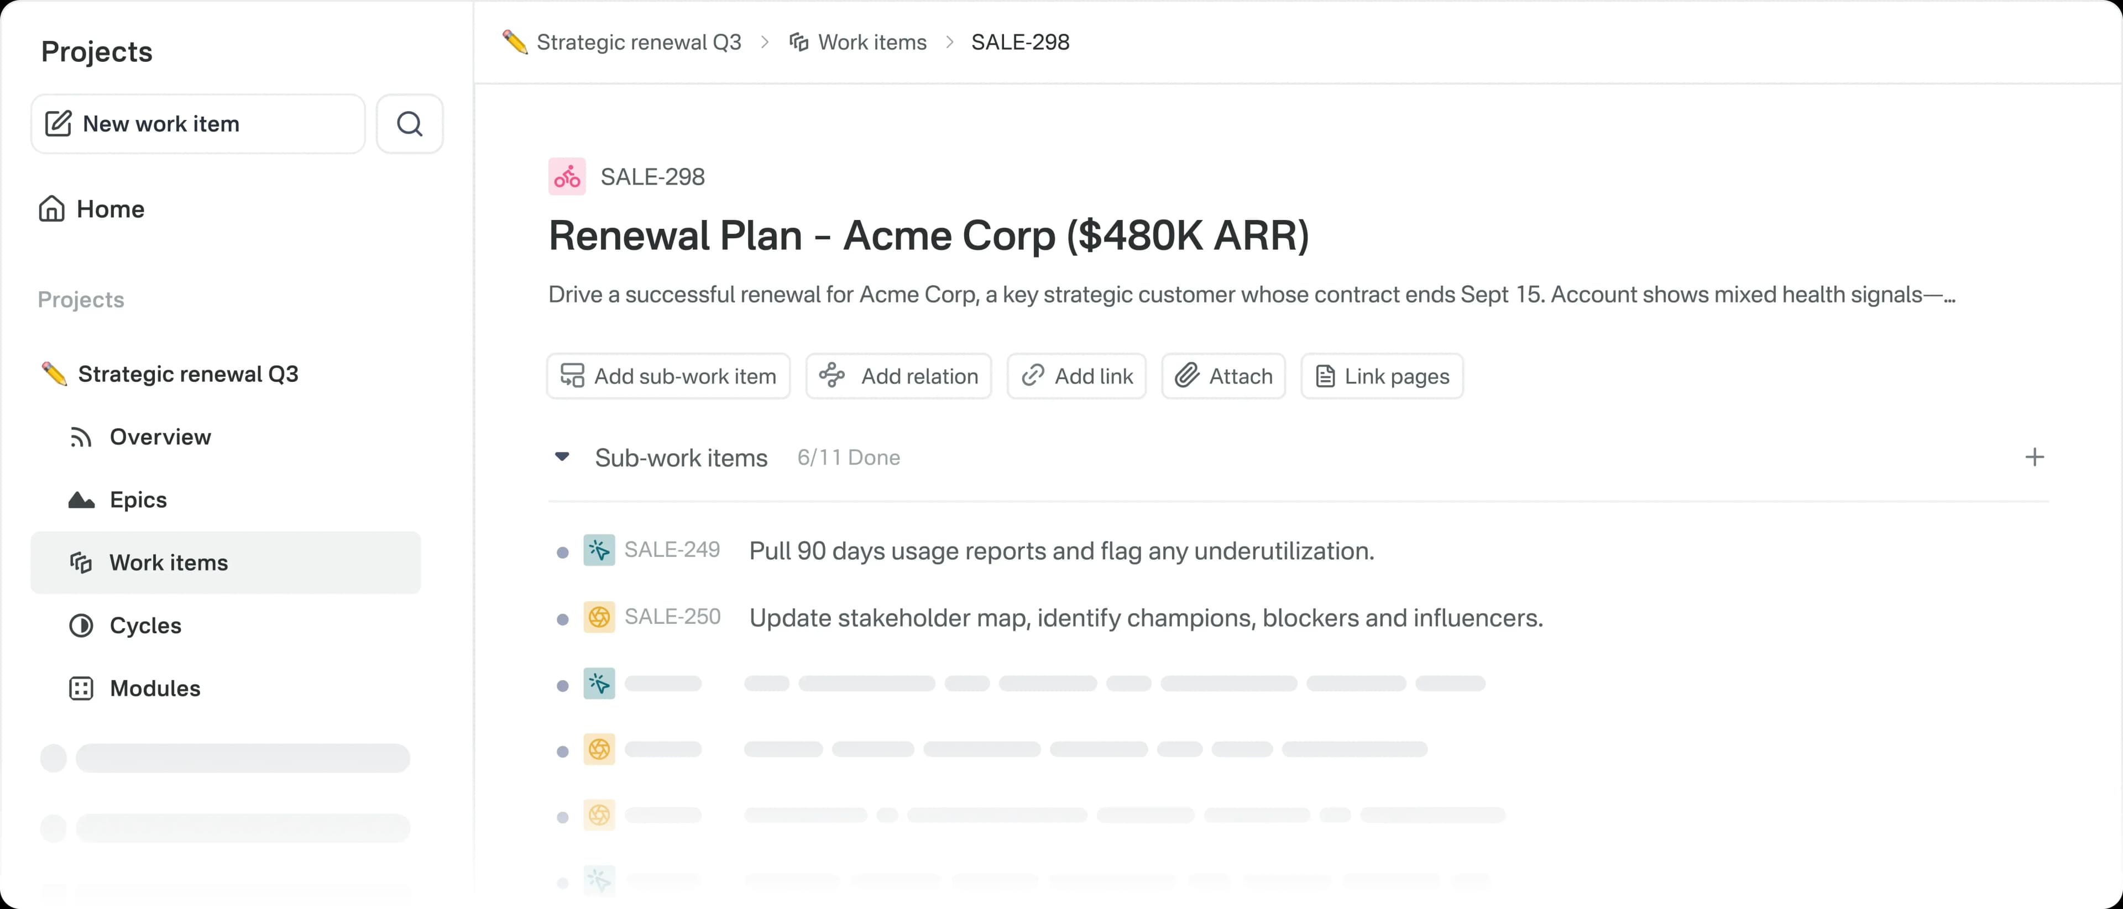Select the Epics section icon
This screenshot has height=909, width=2123.
81,499
